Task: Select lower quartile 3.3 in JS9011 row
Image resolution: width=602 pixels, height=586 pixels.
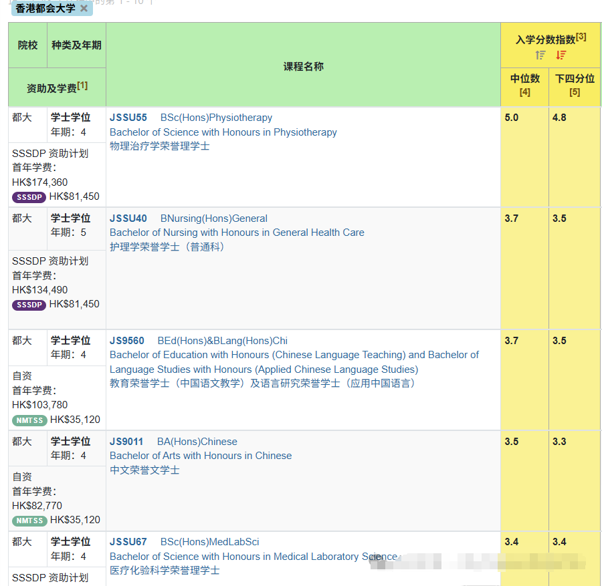Action: click(559, 442)
